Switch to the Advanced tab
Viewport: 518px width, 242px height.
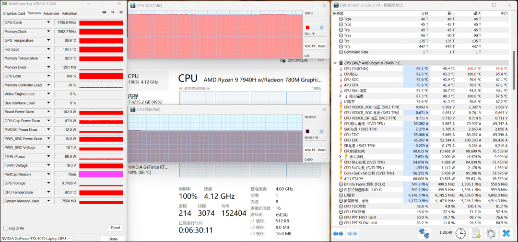click(x=51, y=13)
